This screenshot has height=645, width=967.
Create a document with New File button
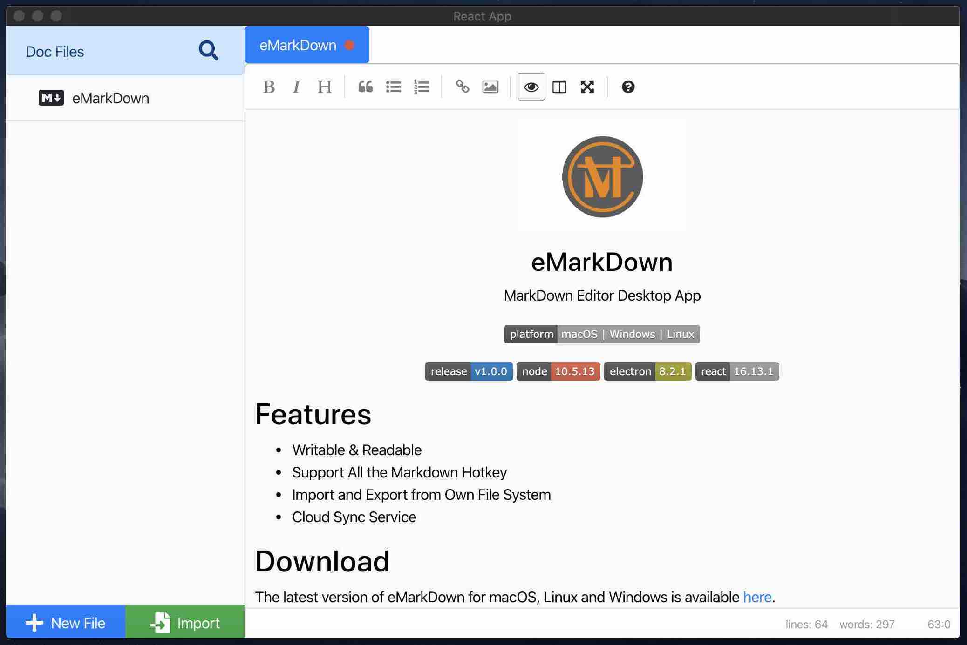pos(66,622)
